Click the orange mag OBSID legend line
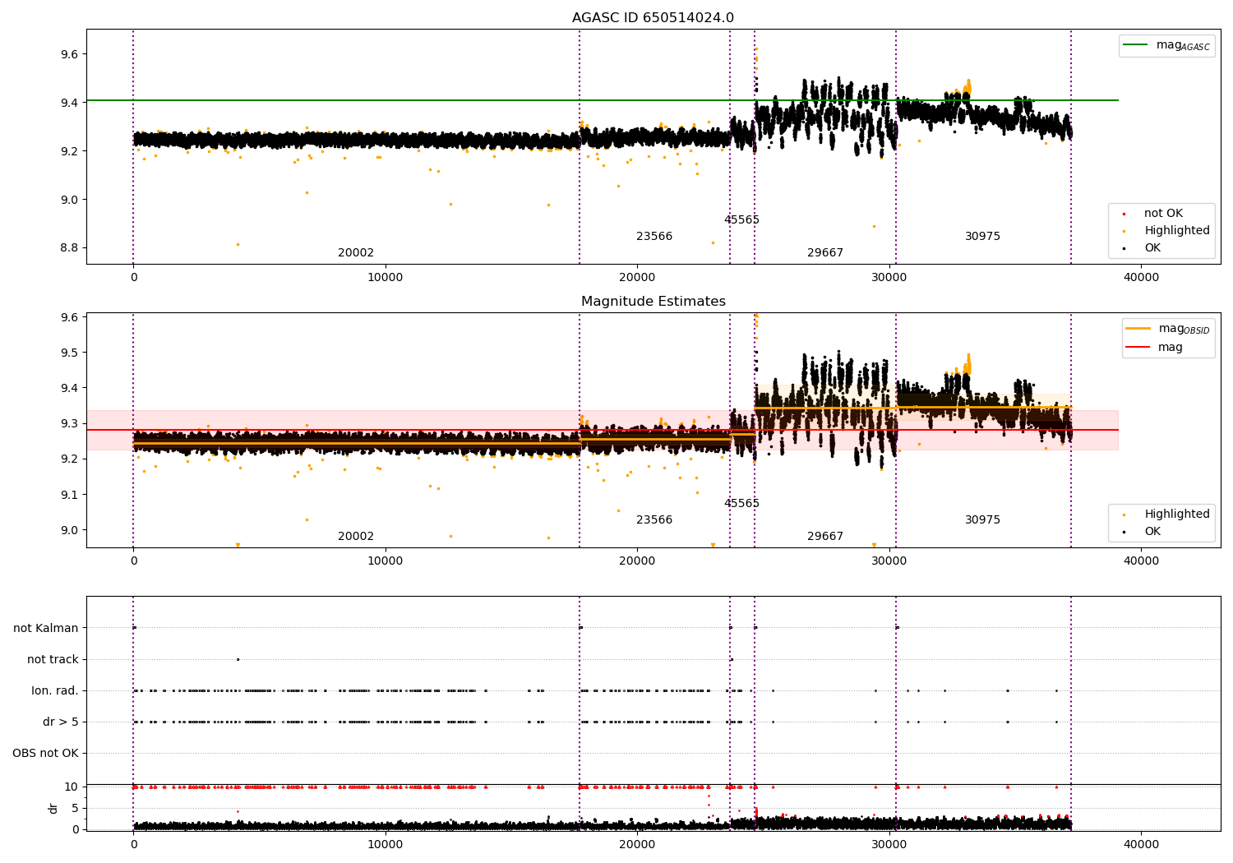Screen dimensions: 1233x863 (x=1138, y=328)
